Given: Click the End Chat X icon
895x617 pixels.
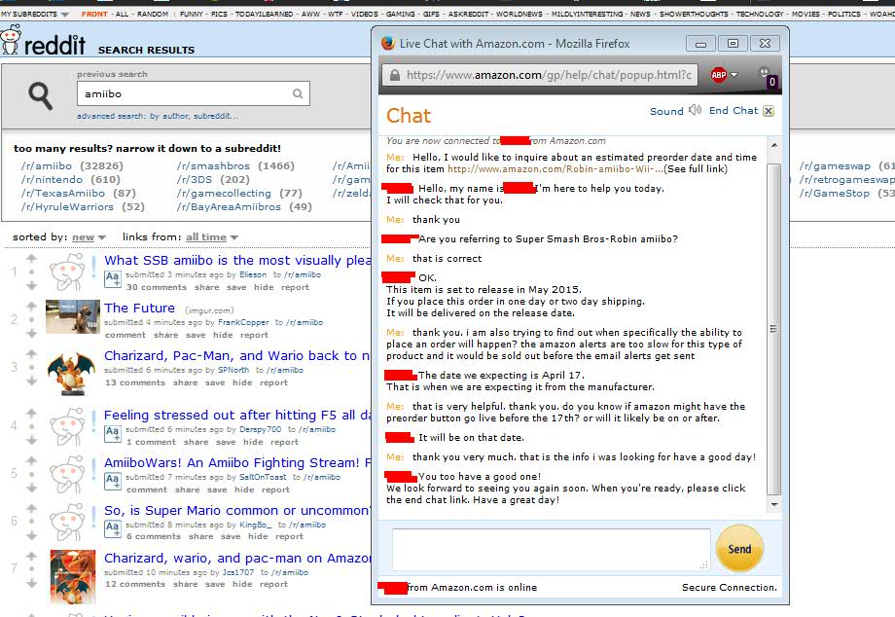Looking at the screenshot, I should [769, 111].
